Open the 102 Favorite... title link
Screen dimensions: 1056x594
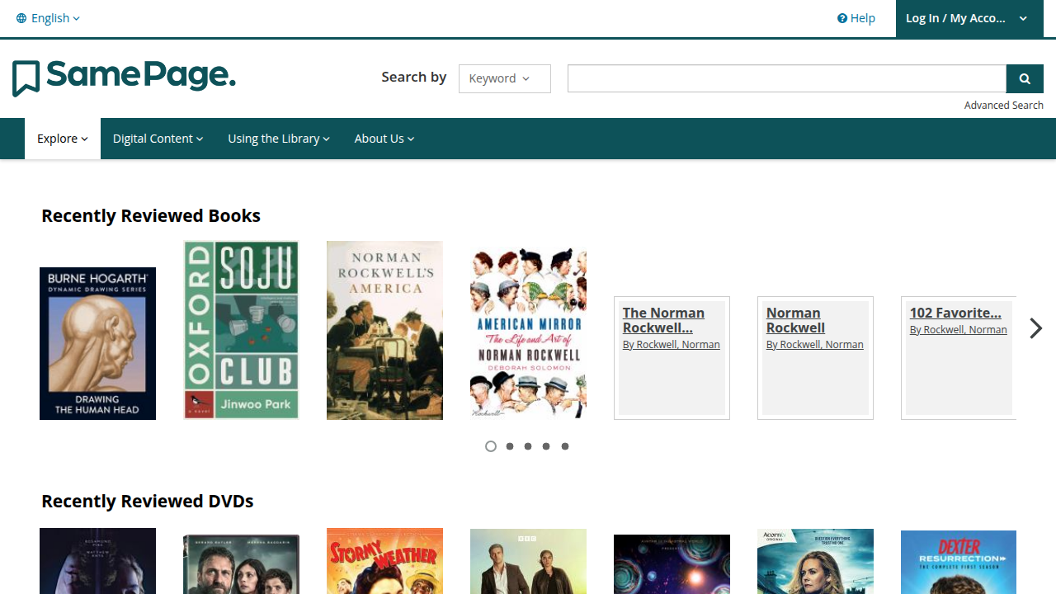[x=955, y=313]
